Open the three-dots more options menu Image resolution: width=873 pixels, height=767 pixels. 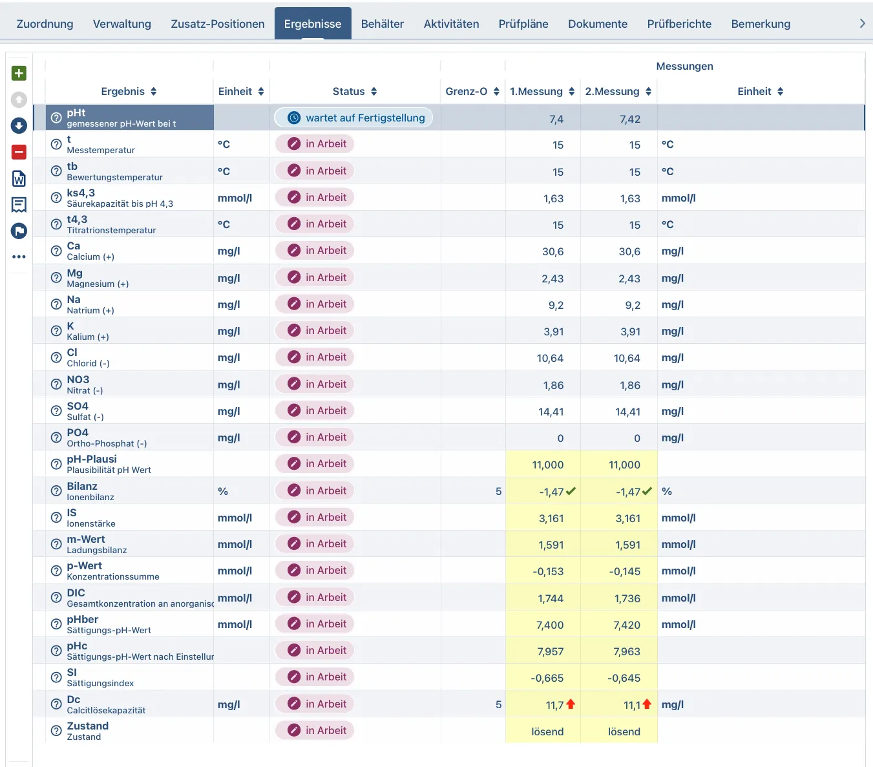[19, 257]
